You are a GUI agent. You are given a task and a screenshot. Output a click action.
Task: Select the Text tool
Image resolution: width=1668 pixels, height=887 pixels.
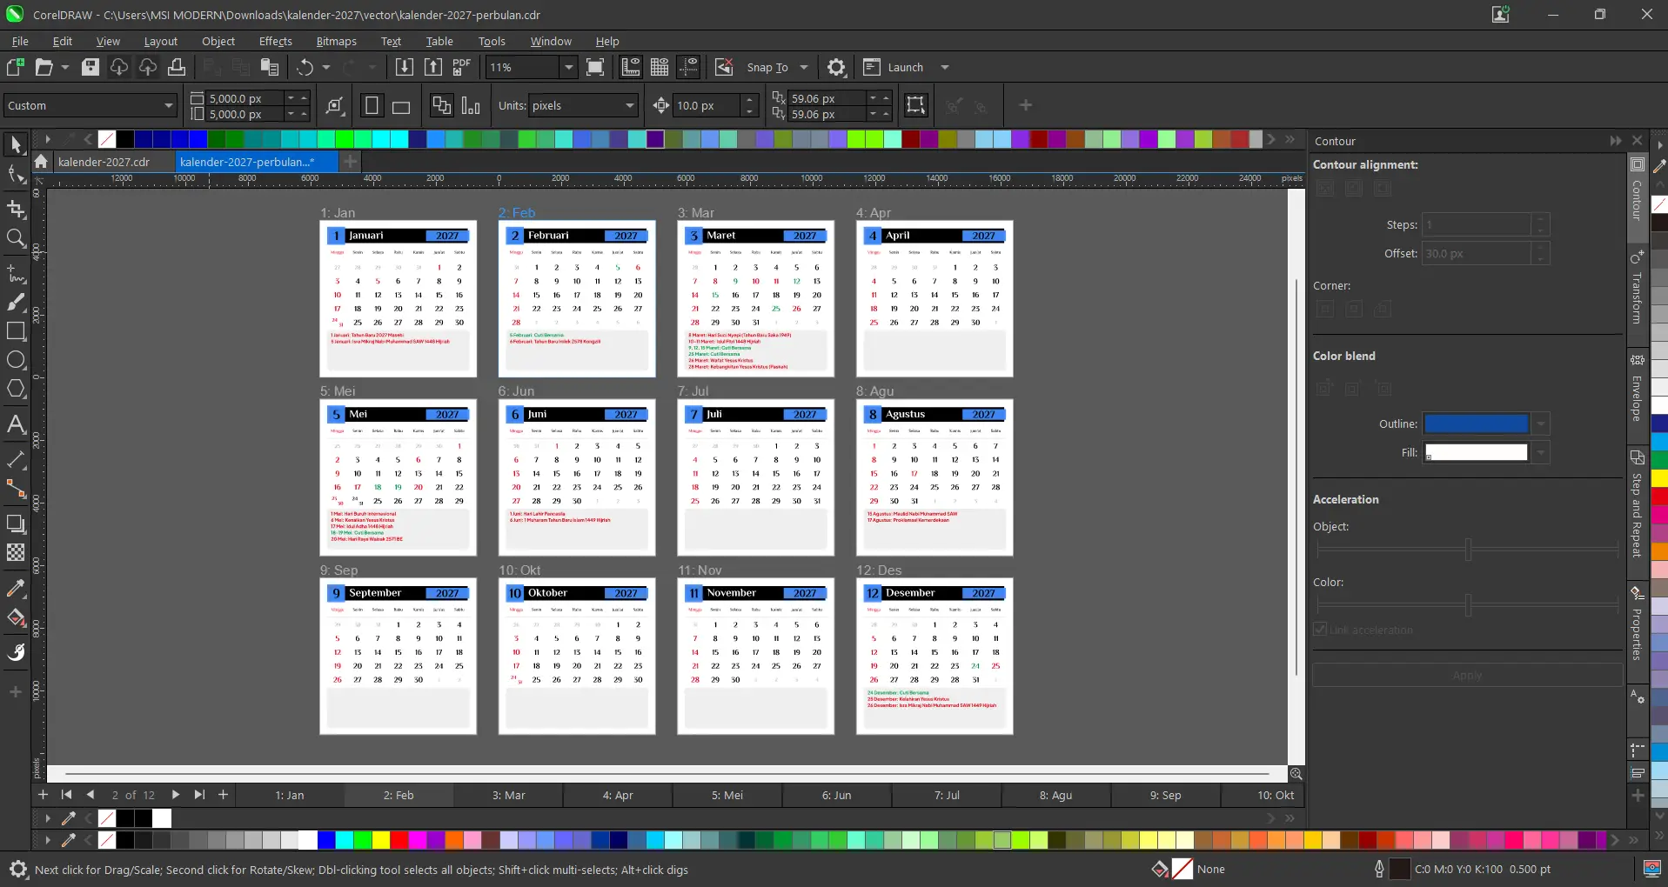point(16,423)
